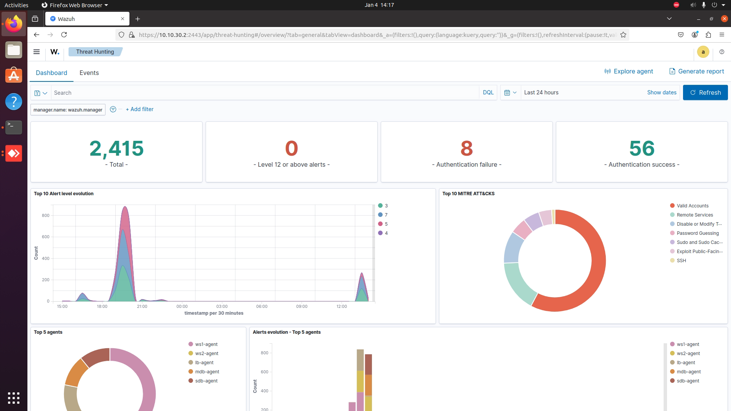Image resolution: width=731 pixels, height=411 pixels.
Task: Open the help icon in Wazuh header
Action: 721,52
